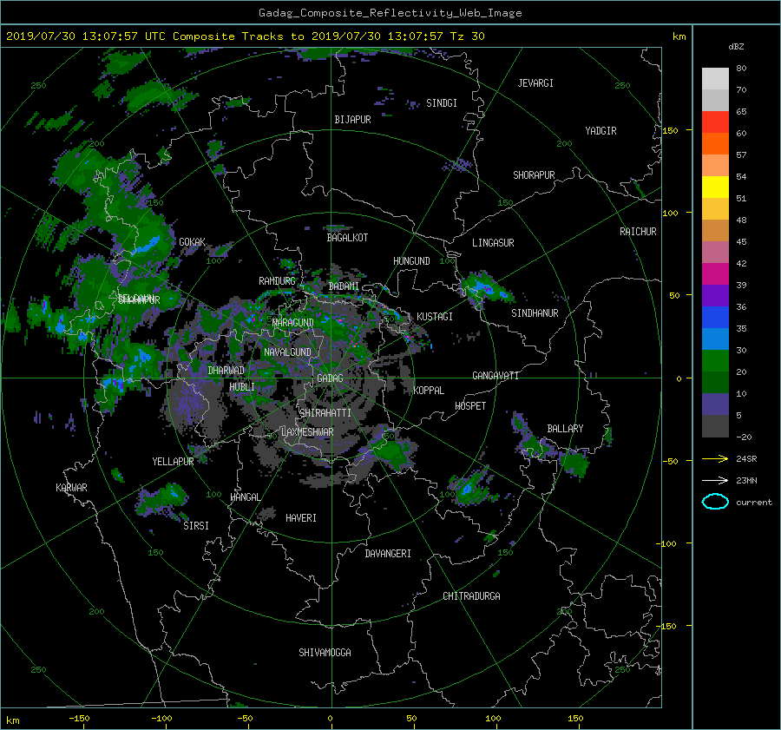Click the BALLARY city label

565,429
